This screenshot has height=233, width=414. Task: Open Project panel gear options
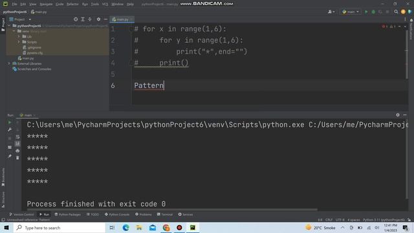coord(98,19)
